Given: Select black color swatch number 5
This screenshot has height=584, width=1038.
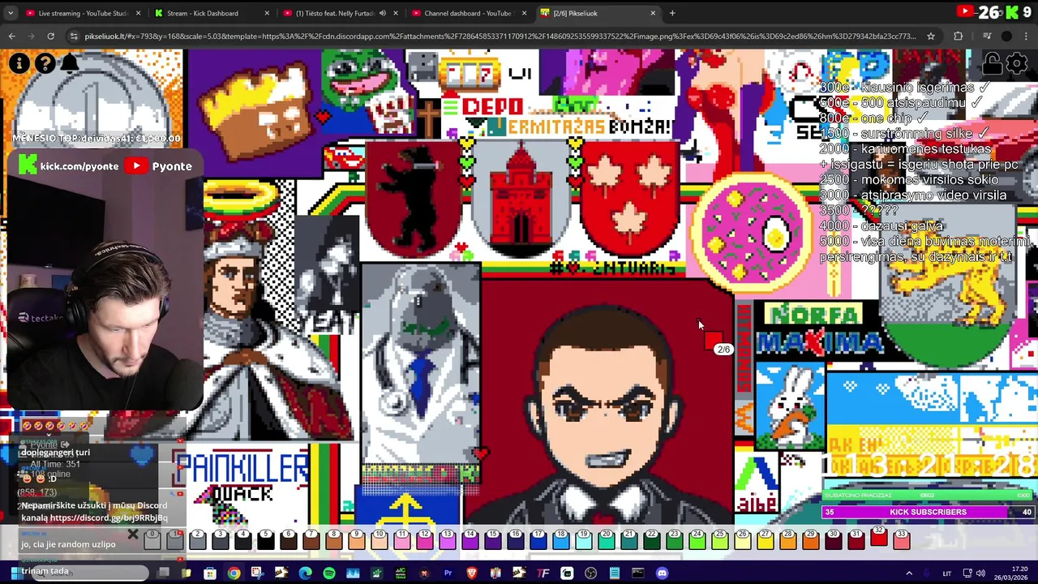Looking at the screenshot, I should point(265,539).
